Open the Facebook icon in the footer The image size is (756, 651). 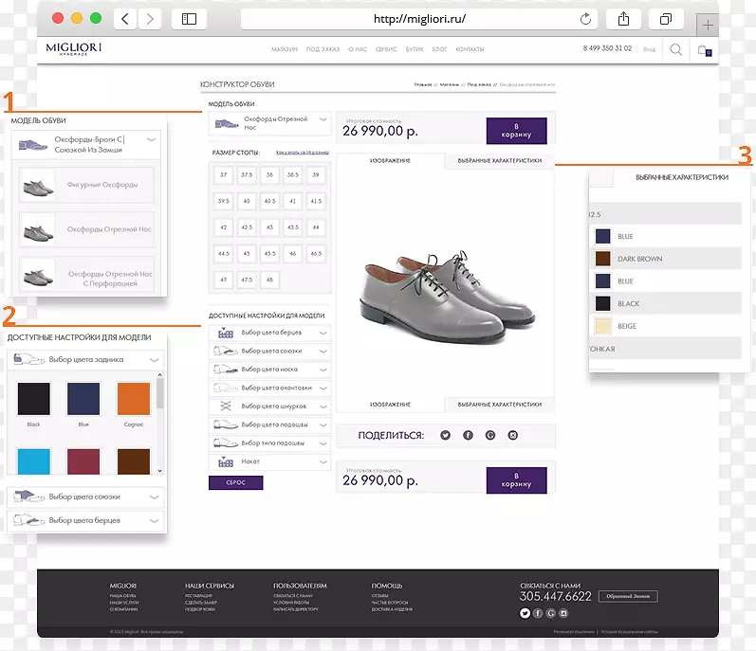click(538, 613)
